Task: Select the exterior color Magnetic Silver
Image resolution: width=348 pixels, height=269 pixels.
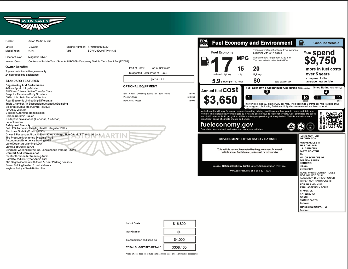Action: click(38, 57)
